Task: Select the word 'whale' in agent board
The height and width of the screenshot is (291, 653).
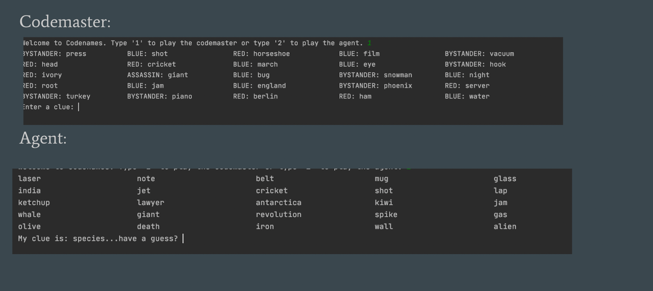Action: click(29, 215)
